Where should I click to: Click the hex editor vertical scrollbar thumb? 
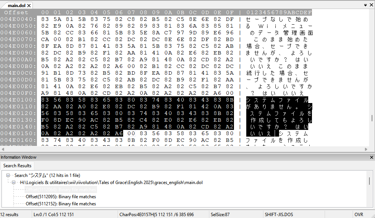pos(372,118)
